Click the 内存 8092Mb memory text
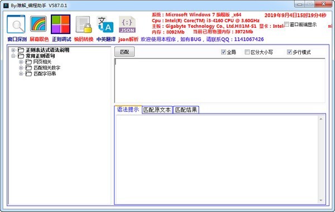The image size is (335, 212). click(x=168, y=32)
